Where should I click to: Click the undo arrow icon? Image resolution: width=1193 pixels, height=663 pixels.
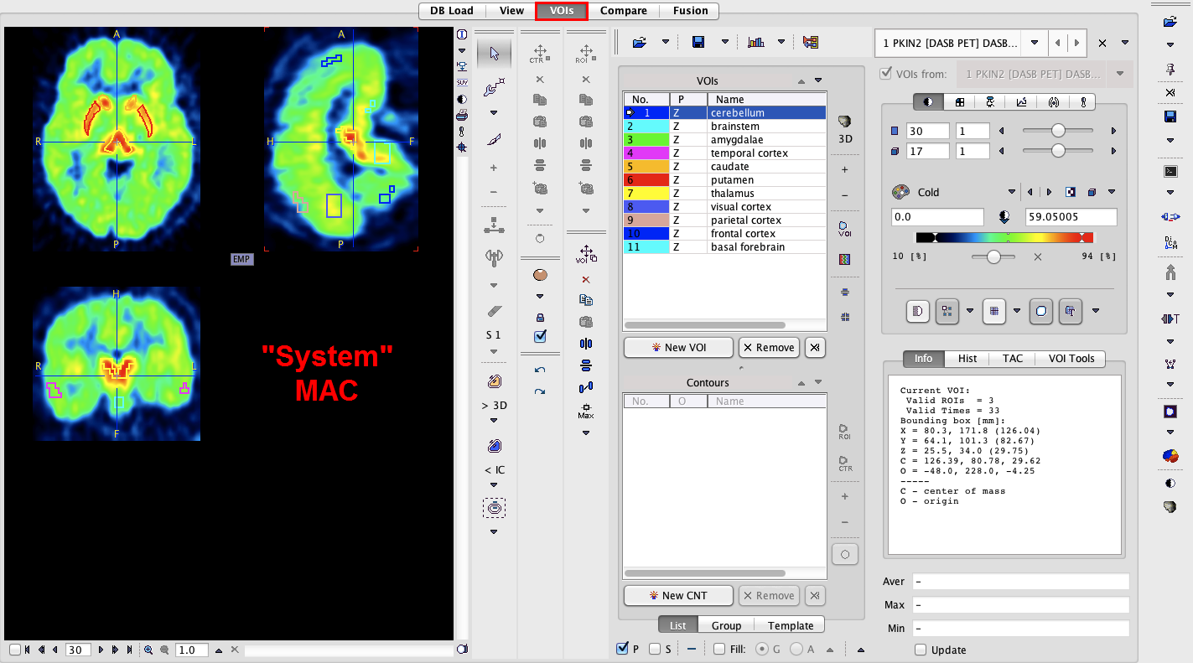pyautogui.click(x=540, y=370)
